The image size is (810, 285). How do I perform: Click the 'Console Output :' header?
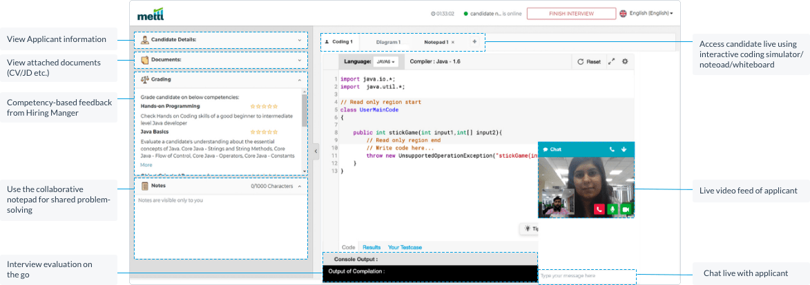[x=356, y=260]
